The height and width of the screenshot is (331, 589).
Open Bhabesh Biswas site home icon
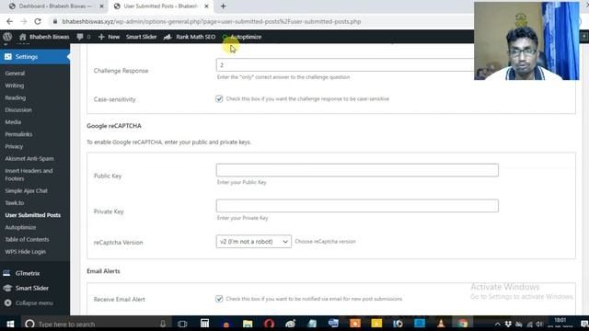[22, 37]
